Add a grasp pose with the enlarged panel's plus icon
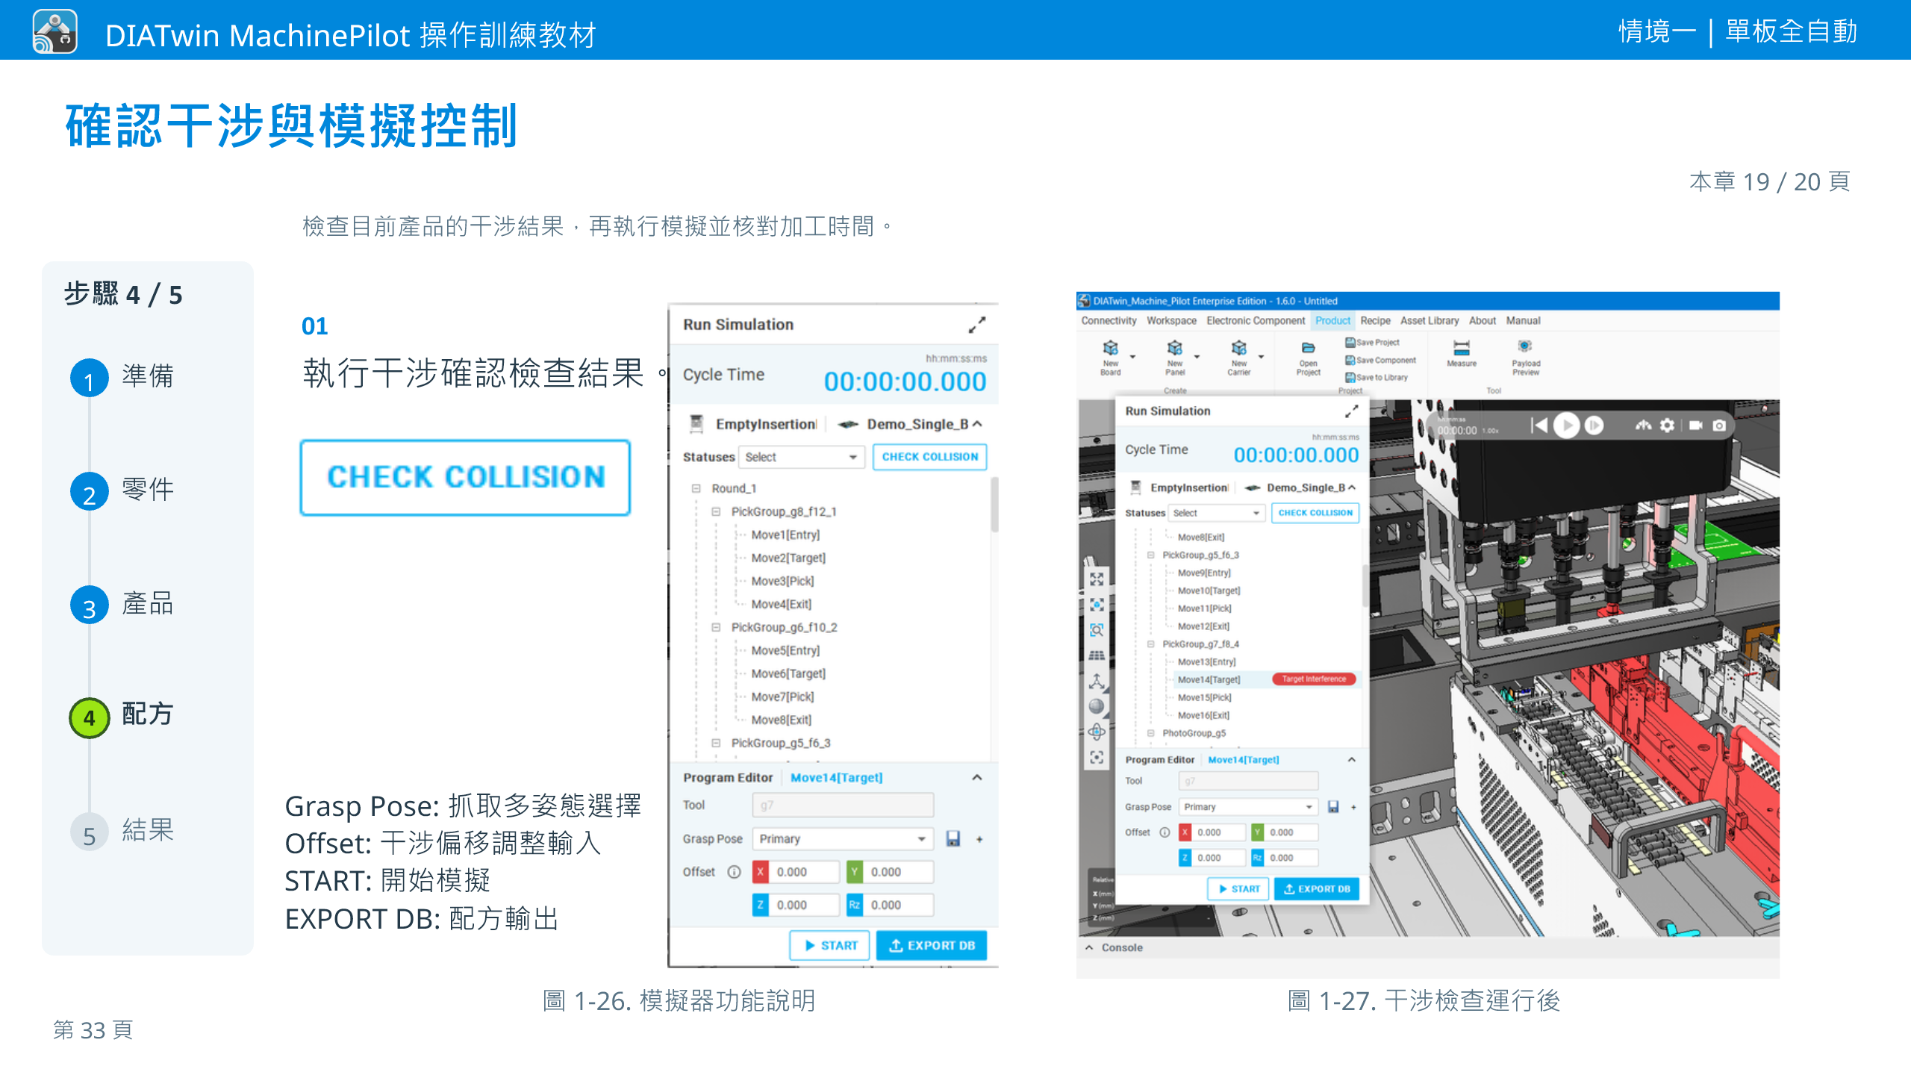 [x=979, y=839]
